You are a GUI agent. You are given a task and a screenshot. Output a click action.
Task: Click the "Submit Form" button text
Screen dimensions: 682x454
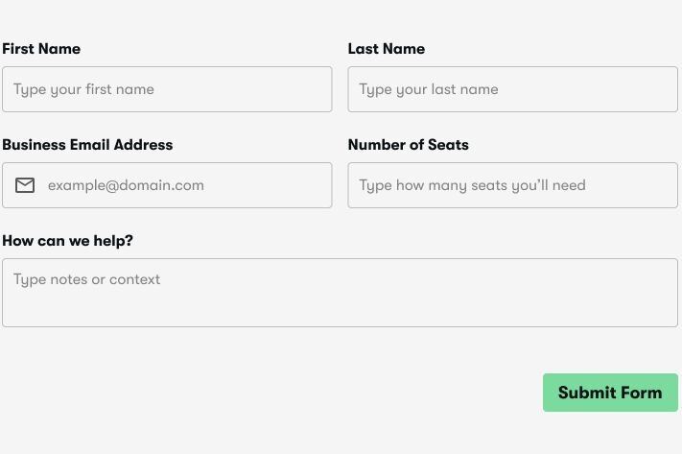[610, 393]
